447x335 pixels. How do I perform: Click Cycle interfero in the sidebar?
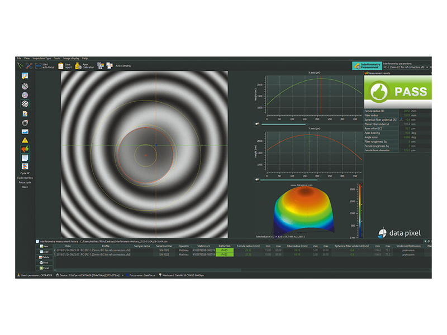[x=25, y=178]
